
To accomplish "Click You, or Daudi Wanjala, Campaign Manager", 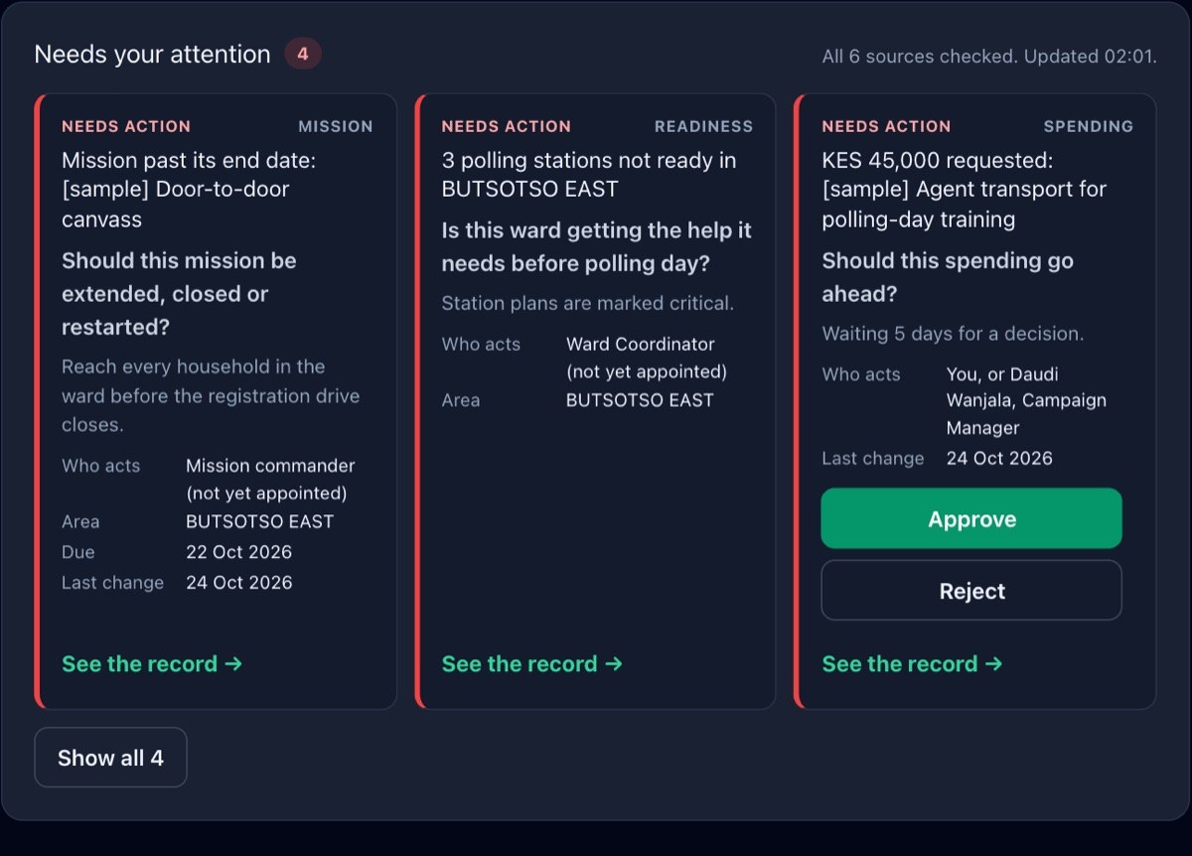I will [x=1026, y=401].
